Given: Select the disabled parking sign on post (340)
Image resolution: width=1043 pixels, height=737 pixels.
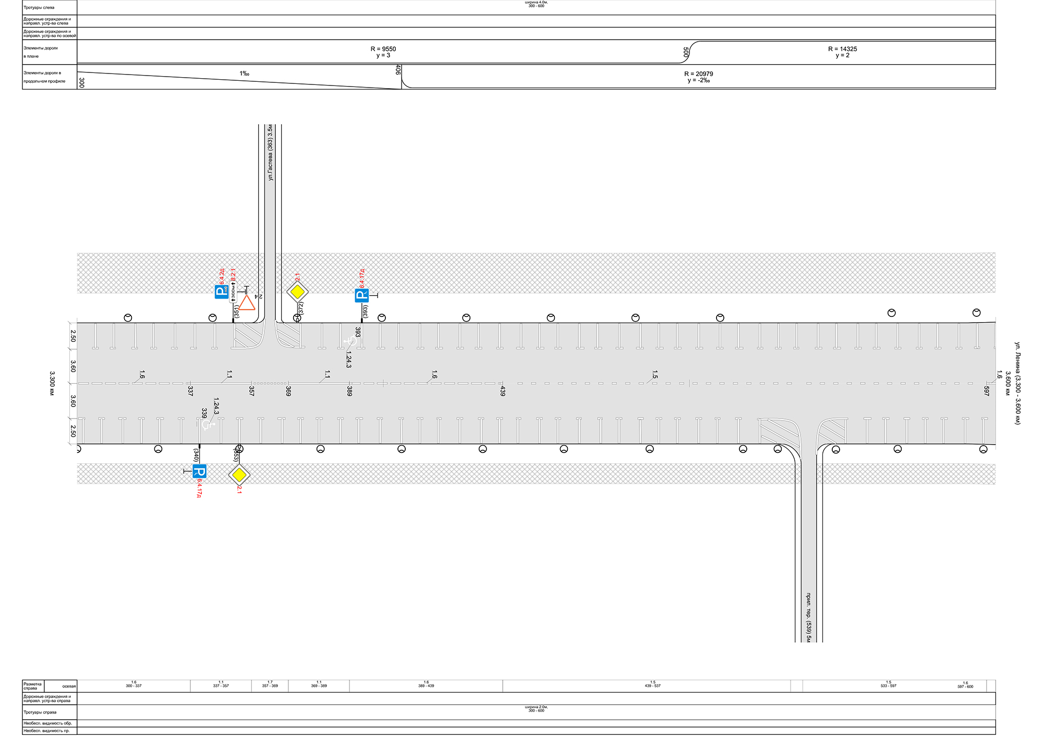Looking at the screenshot, I should [x=200, y=471].
